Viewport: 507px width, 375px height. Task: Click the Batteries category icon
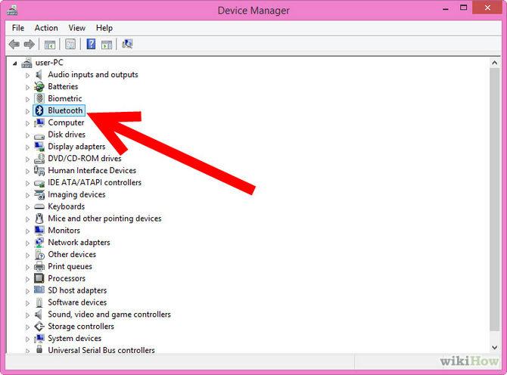[x=40, y=87]
